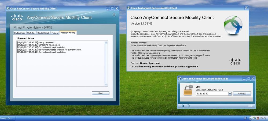Click the Connect button
The width and height of the screenshot is (268, 121).
tap(242, 93)
